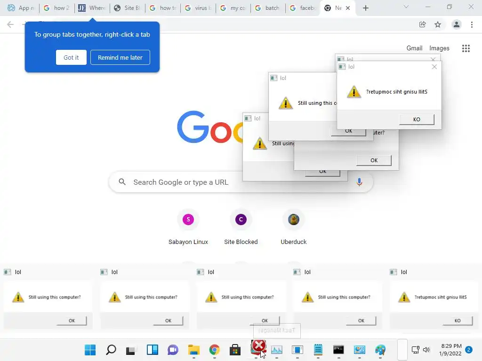Open the Command Prompt taskbar icon
Viewport: 482px width, 361px height.
coord(338,350)
